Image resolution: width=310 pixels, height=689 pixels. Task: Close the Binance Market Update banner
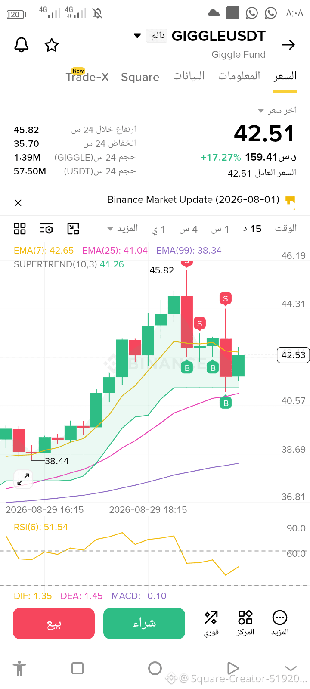(18, 202)
